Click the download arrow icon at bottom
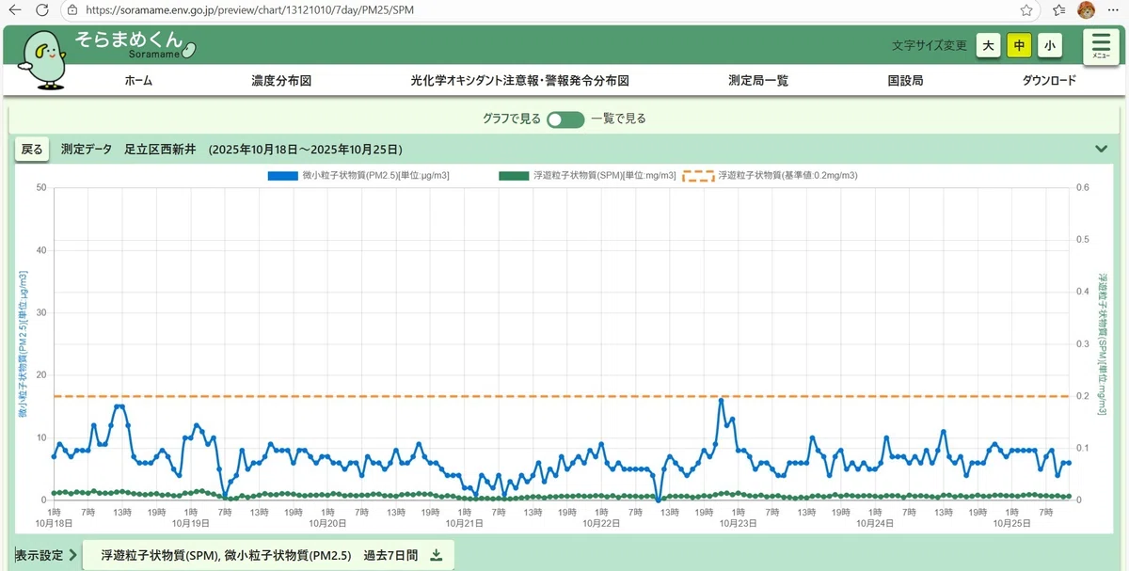 (436, 555)
